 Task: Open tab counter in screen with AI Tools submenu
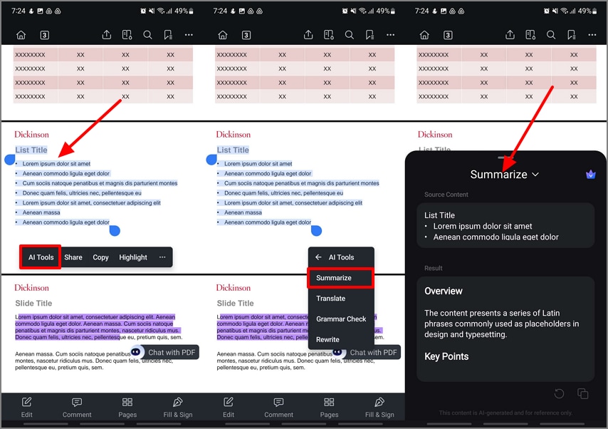[x=246, y=36]
